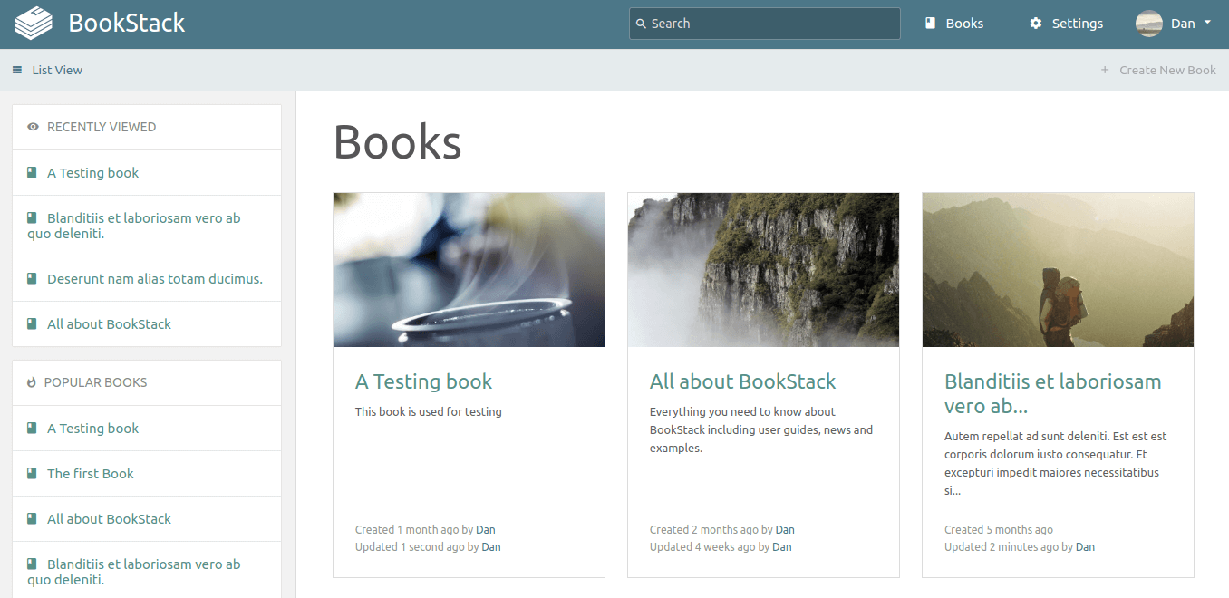1229x598 pixels.
Task: Click the 'Autem repellat ad sunt' description
Action: click(x=1056, y=463)
